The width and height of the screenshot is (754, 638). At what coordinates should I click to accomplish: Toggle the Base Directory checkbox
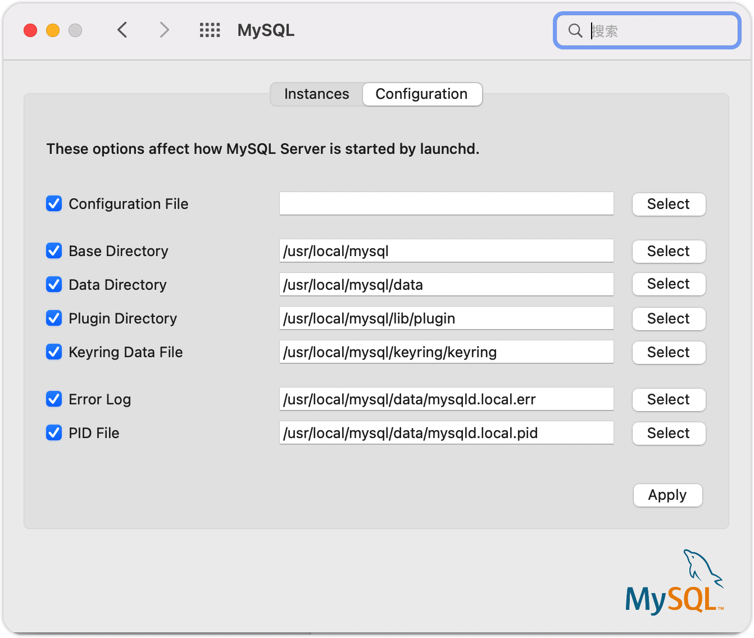54,250
